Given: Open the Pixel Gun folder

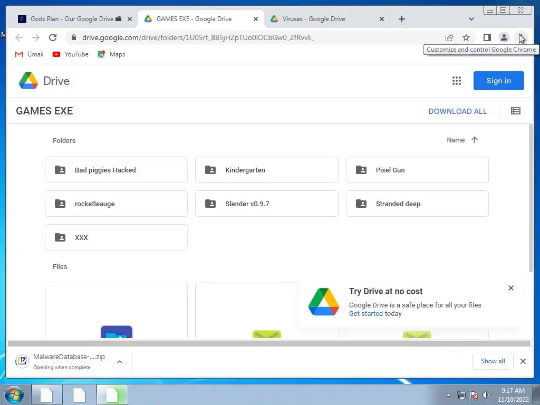Looking at the screenshot, I should tap(417, 170).
